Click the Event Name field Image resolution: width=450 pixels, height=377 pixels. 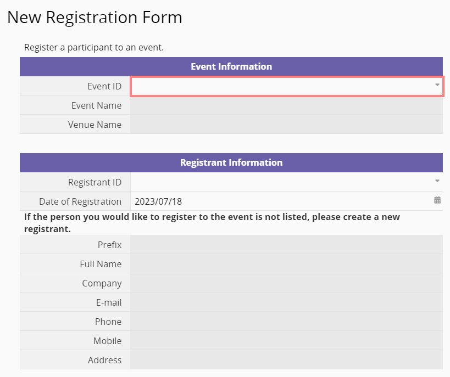pyautogui.click(x=286, y=105)
